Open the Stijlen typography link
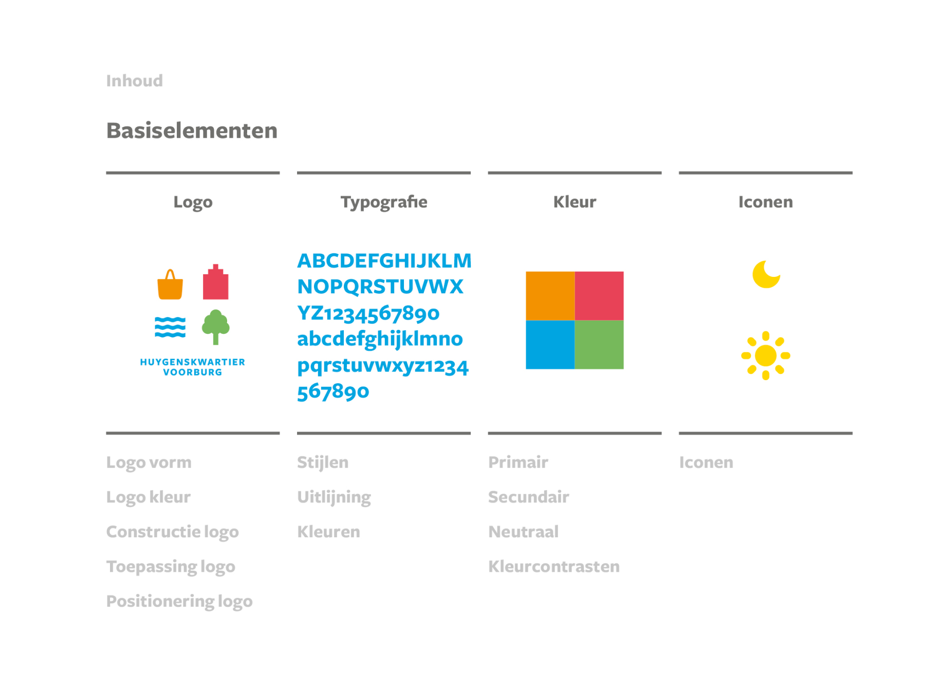 pos(323,462)
